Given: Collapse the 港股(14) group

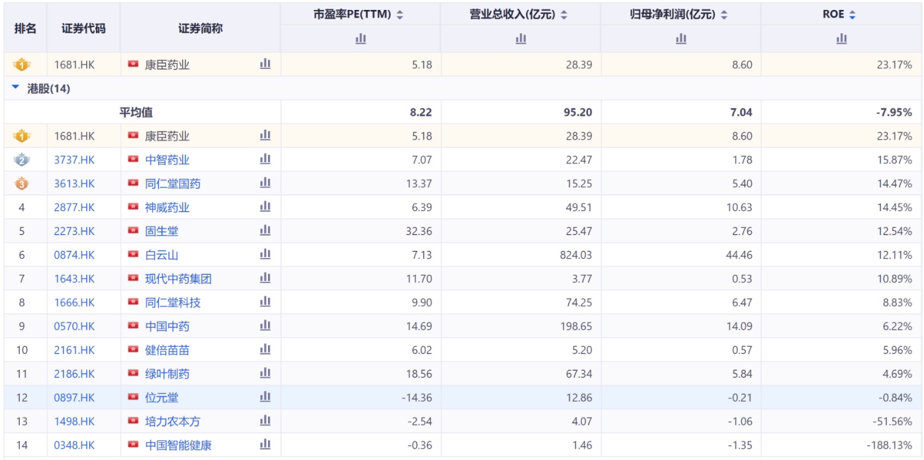Looking at the screenshot, I should click(16, 89).
